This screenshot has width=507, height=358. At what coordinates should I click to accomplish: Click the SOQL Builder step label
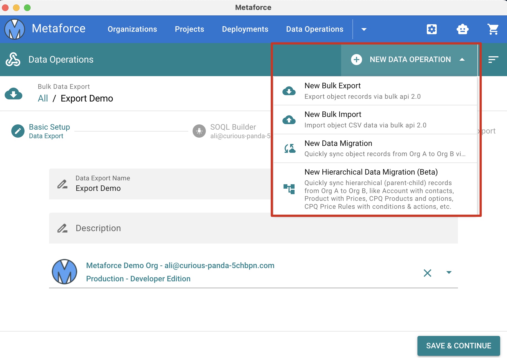click(233, 127)
